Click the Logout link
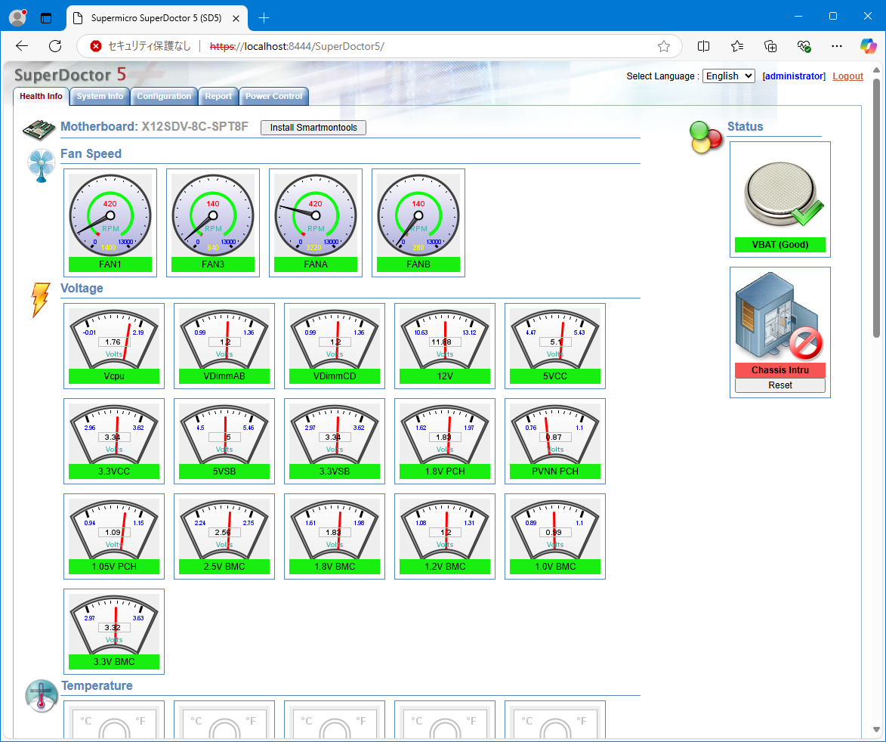 tap(847, 76)
